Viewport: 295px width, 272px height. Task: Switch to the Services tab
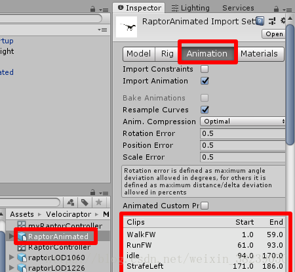coord(238,8)
